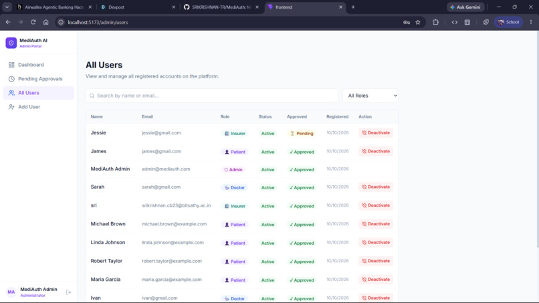Deactivate Michael Brown's account
The width and height of the screenshot is (539, 303).
pyautogui.click(x=376, y=224)
